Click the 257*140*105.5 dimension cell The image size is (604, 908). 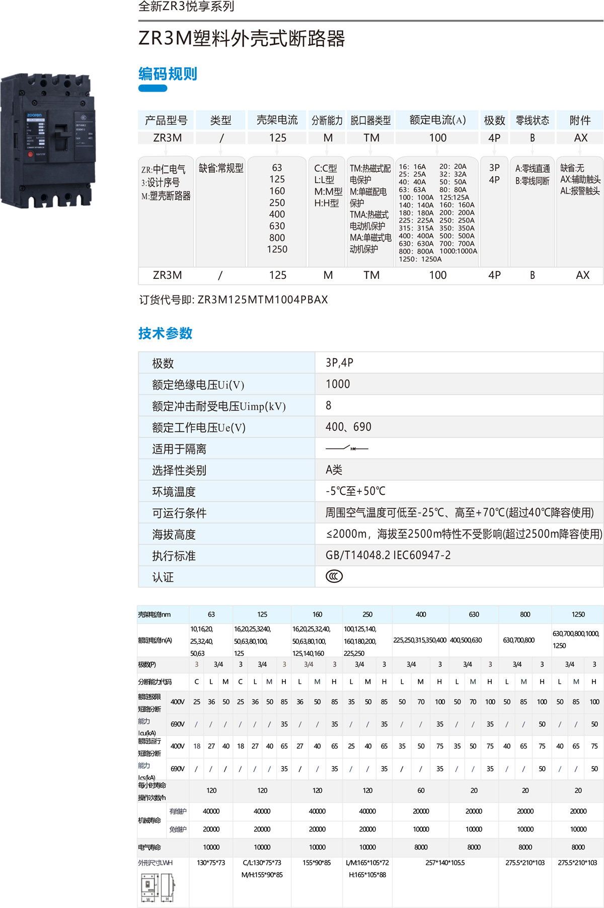point(444,862)
